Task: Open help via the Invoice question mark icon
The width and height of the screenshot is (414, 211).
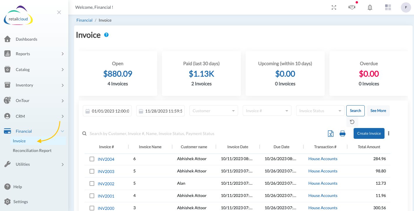Action: pos(106,34)
